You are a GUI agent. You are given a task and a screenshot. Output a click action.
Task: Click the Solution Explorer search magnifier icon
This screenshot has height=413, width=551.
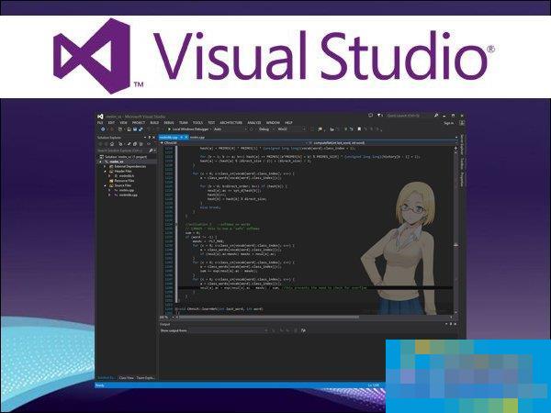tap(151, 151)
